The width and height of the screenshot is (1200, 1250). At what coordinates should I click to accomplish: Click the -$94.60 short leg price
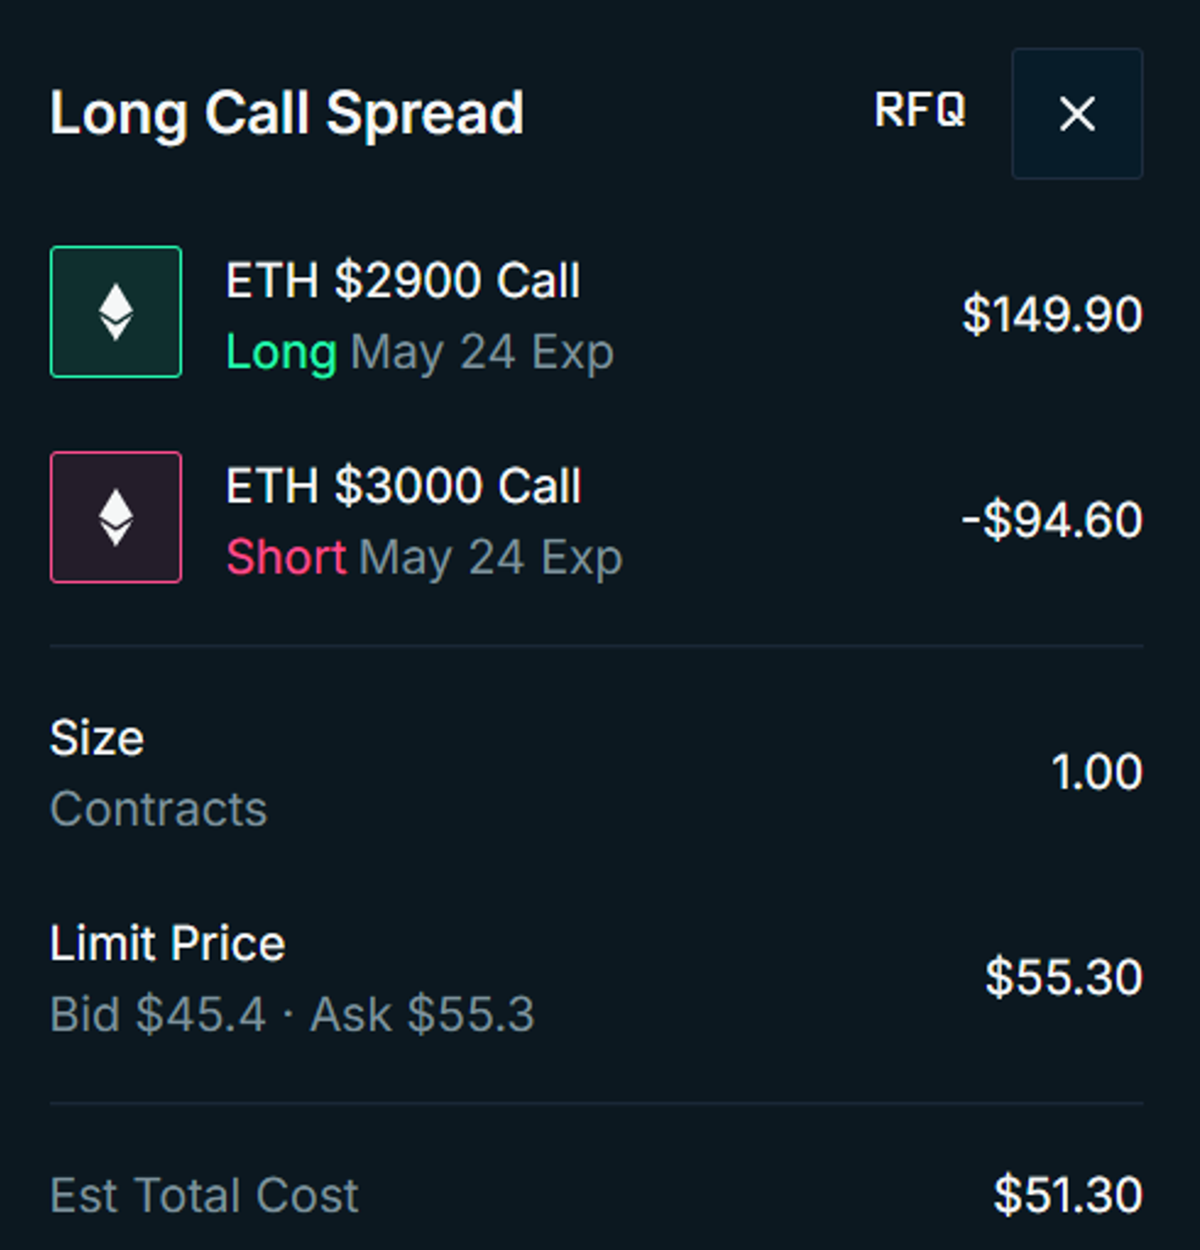click(x=1052, y=520)
